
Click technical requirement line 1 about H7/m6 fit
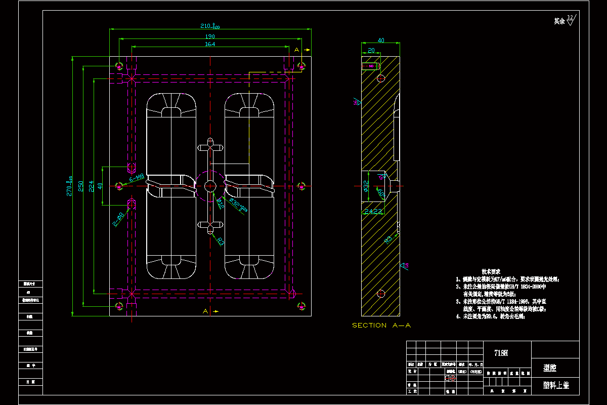pyautogui.click(x=507, y=279)
